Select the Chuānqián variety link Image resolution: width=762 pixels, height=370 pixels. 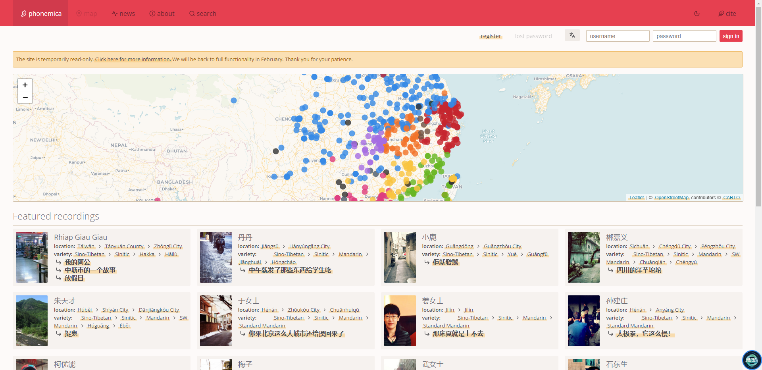652,262
